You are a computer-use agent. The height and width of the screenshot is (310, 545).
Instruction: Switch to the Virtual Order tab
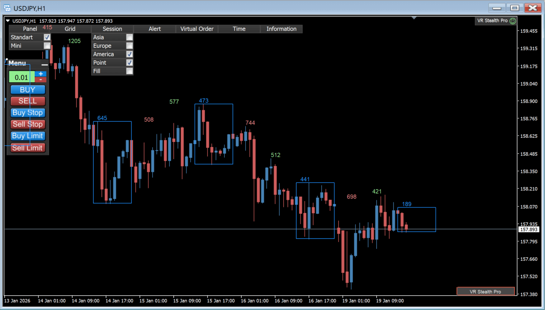[197, 29]
